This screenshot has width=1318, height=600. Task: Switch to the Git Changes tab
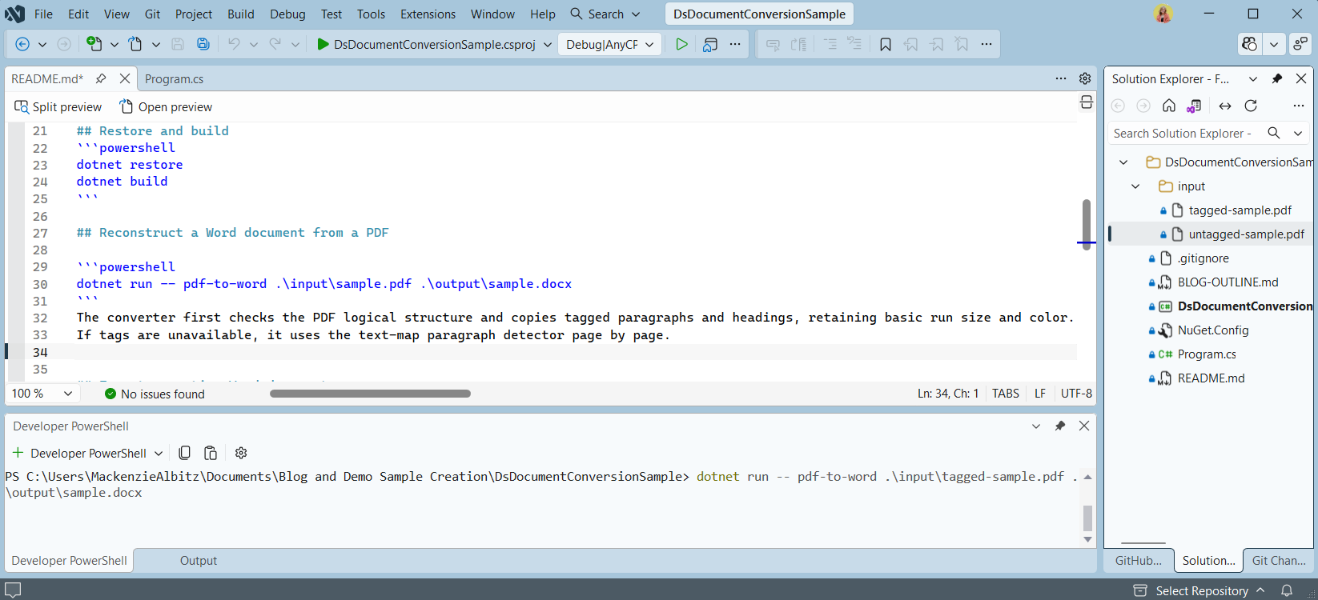click(1279, 560)
